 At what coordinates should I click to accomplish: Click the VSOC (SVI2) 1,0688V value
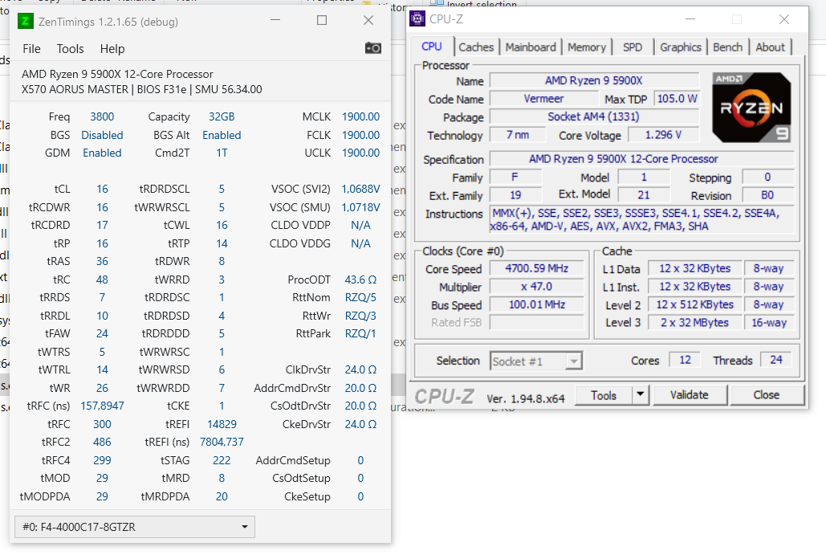(x=361, y=189)
